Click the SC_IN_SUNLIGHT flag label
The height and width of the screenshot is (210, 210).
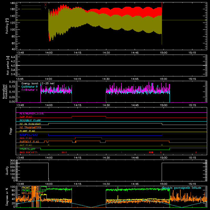(x=30, y=124)
